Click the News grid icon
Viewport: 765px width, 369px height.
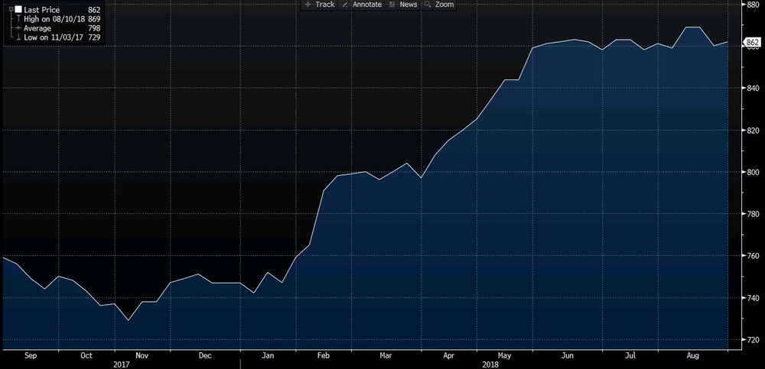[392, 5]
